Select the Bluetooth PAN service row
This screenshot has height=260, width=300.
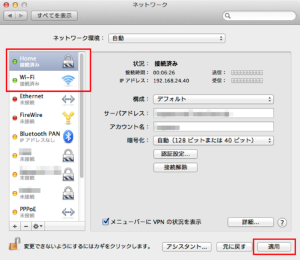tap(44, 137)
